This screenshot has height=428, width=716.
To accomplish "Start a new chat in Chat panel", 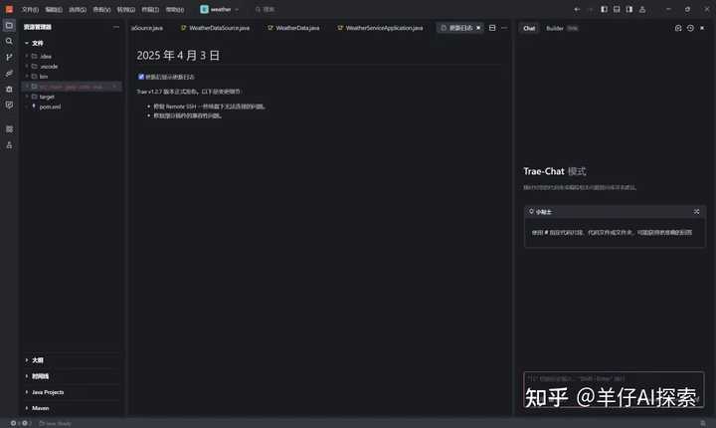I will [678, 28].
